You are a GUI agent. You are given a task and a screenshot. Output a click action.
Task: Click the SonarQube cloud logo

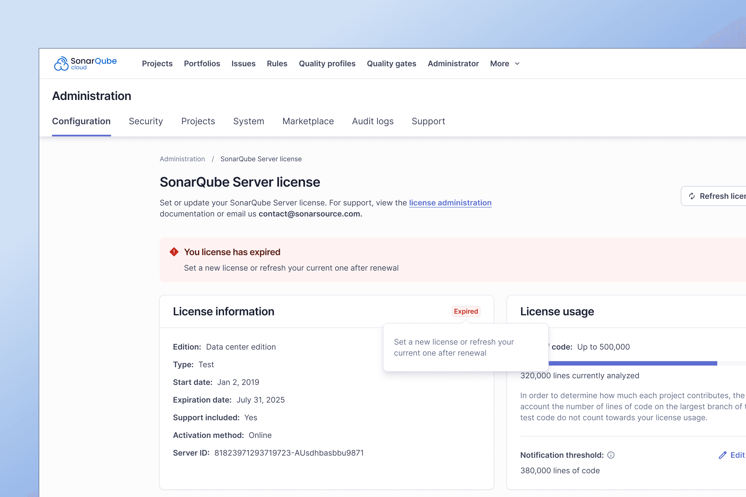click(x=85, y=64)
